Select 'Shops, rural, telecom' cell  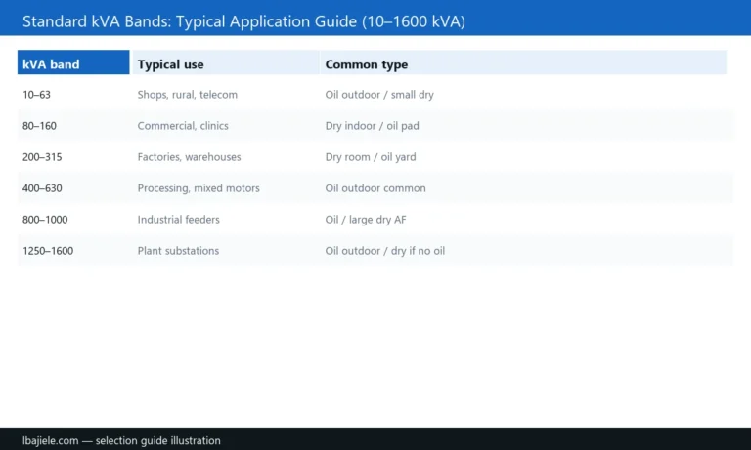coord(188,95)
